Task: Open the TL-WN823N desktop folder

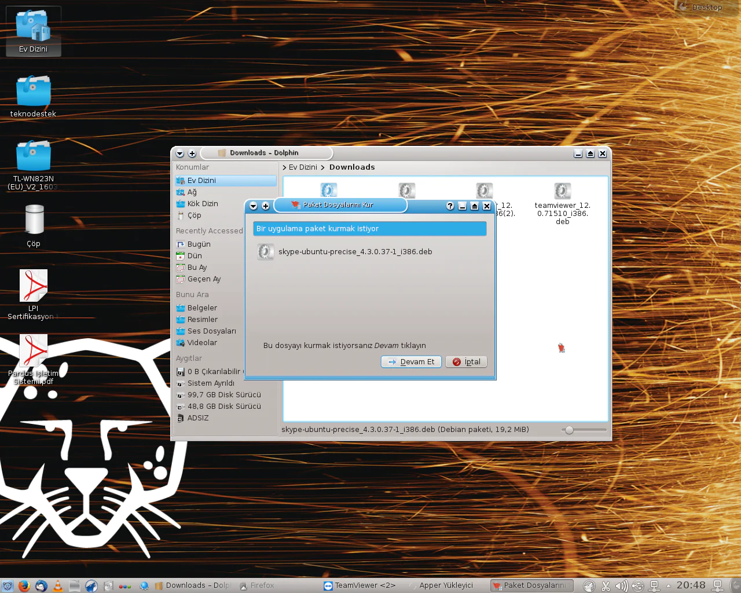Action: [x=33, y=164]
